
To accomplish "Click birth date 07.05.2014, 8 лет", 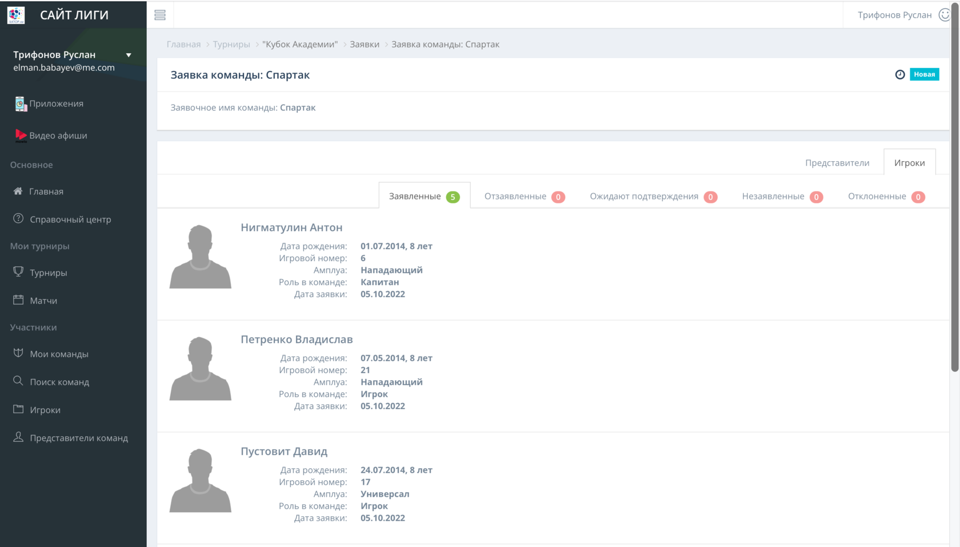I will click(396, 358).
